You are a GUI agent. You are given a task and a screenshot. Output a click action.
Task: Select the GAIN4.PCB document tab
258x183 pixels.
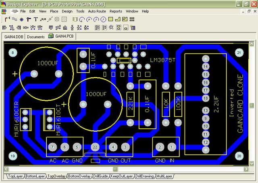coord(61,36)
